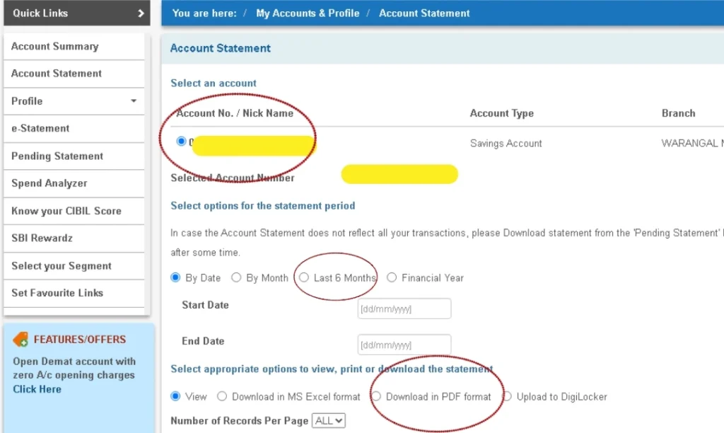Screen dimensions: 724x433
Task: Select the savings account radio button
Action: pos(181,141)
